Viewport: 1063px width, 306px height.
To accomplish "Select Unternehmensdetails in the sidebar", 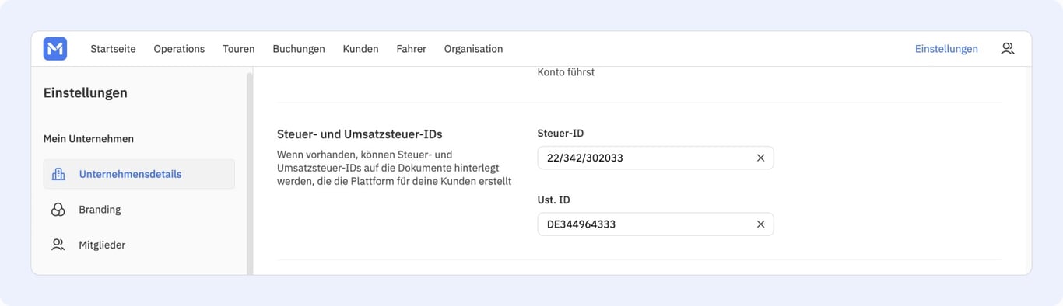I will (x=139, y=174).
